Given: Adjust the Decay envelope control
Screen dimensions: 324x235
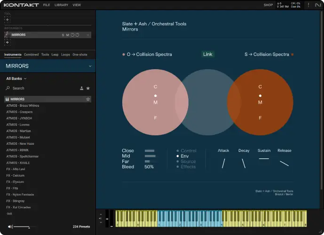Looking at the screenshot, I should click(x=244, y=163).
